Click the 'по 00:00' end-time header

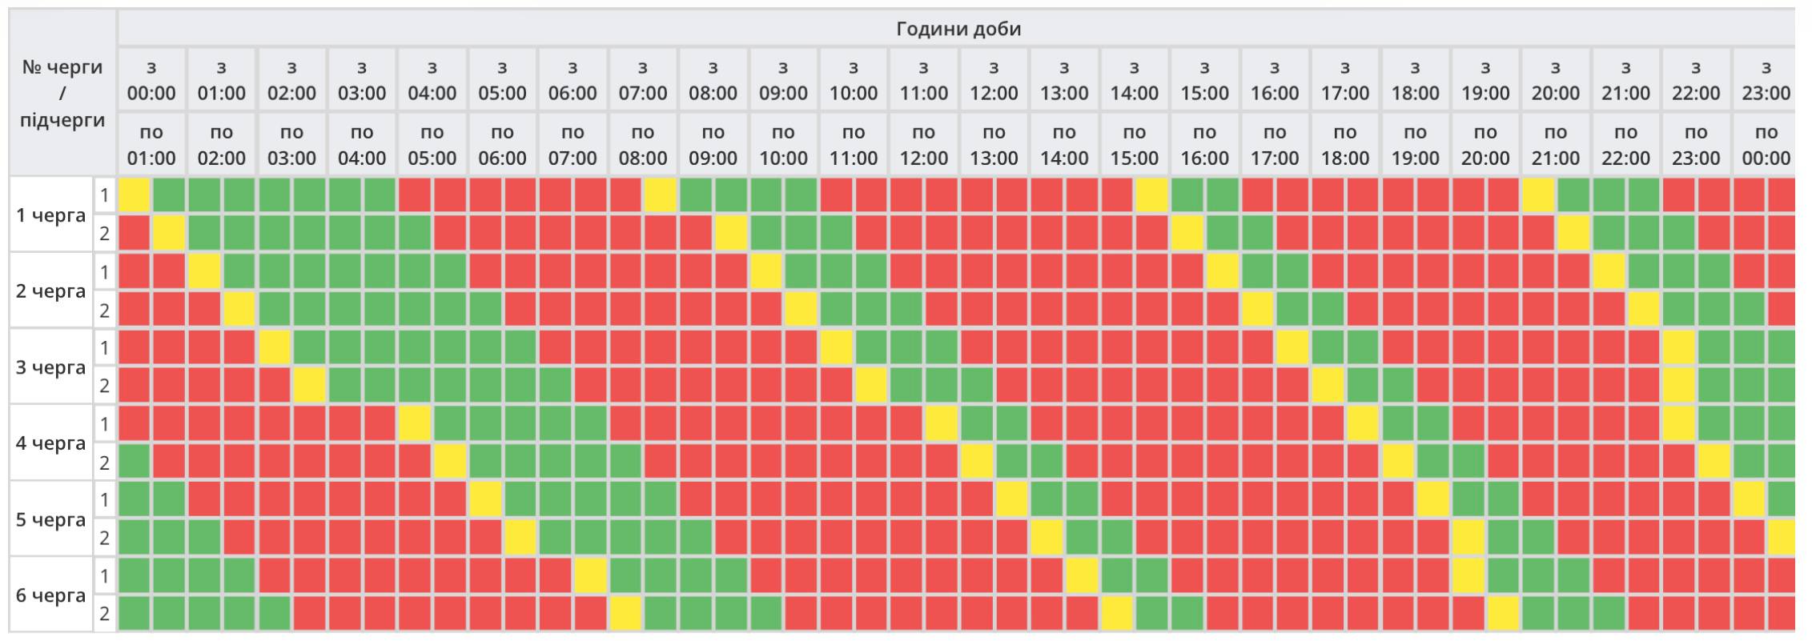(1766, 145)
